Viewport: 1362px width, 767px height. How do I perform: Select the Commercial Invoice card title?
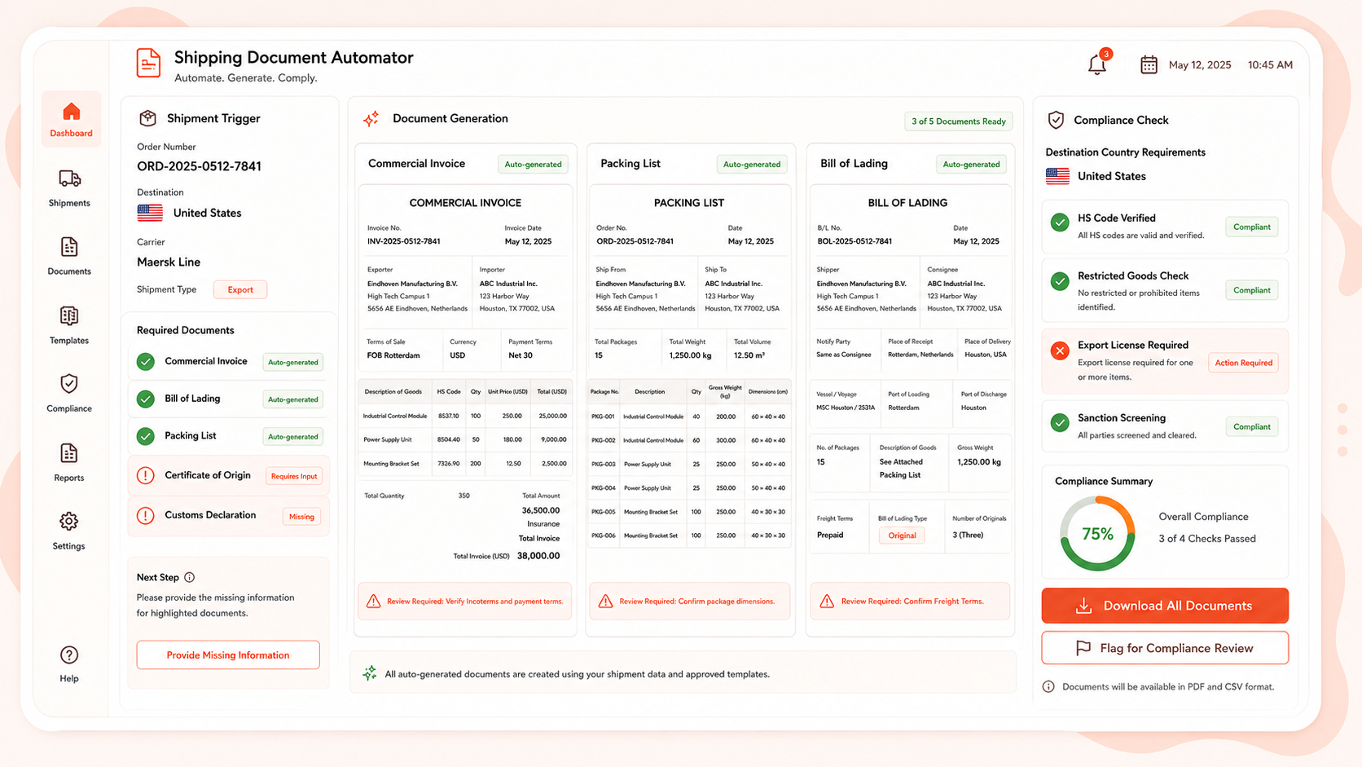pos(416,164)
